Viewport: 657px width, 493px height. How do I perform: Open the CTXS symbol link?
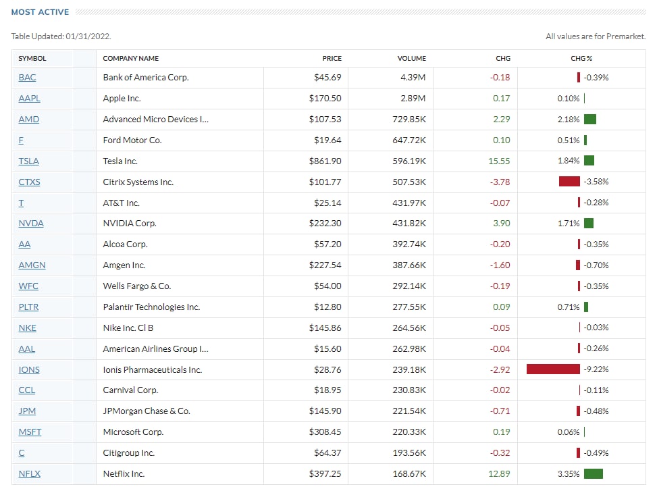[29, 182]
